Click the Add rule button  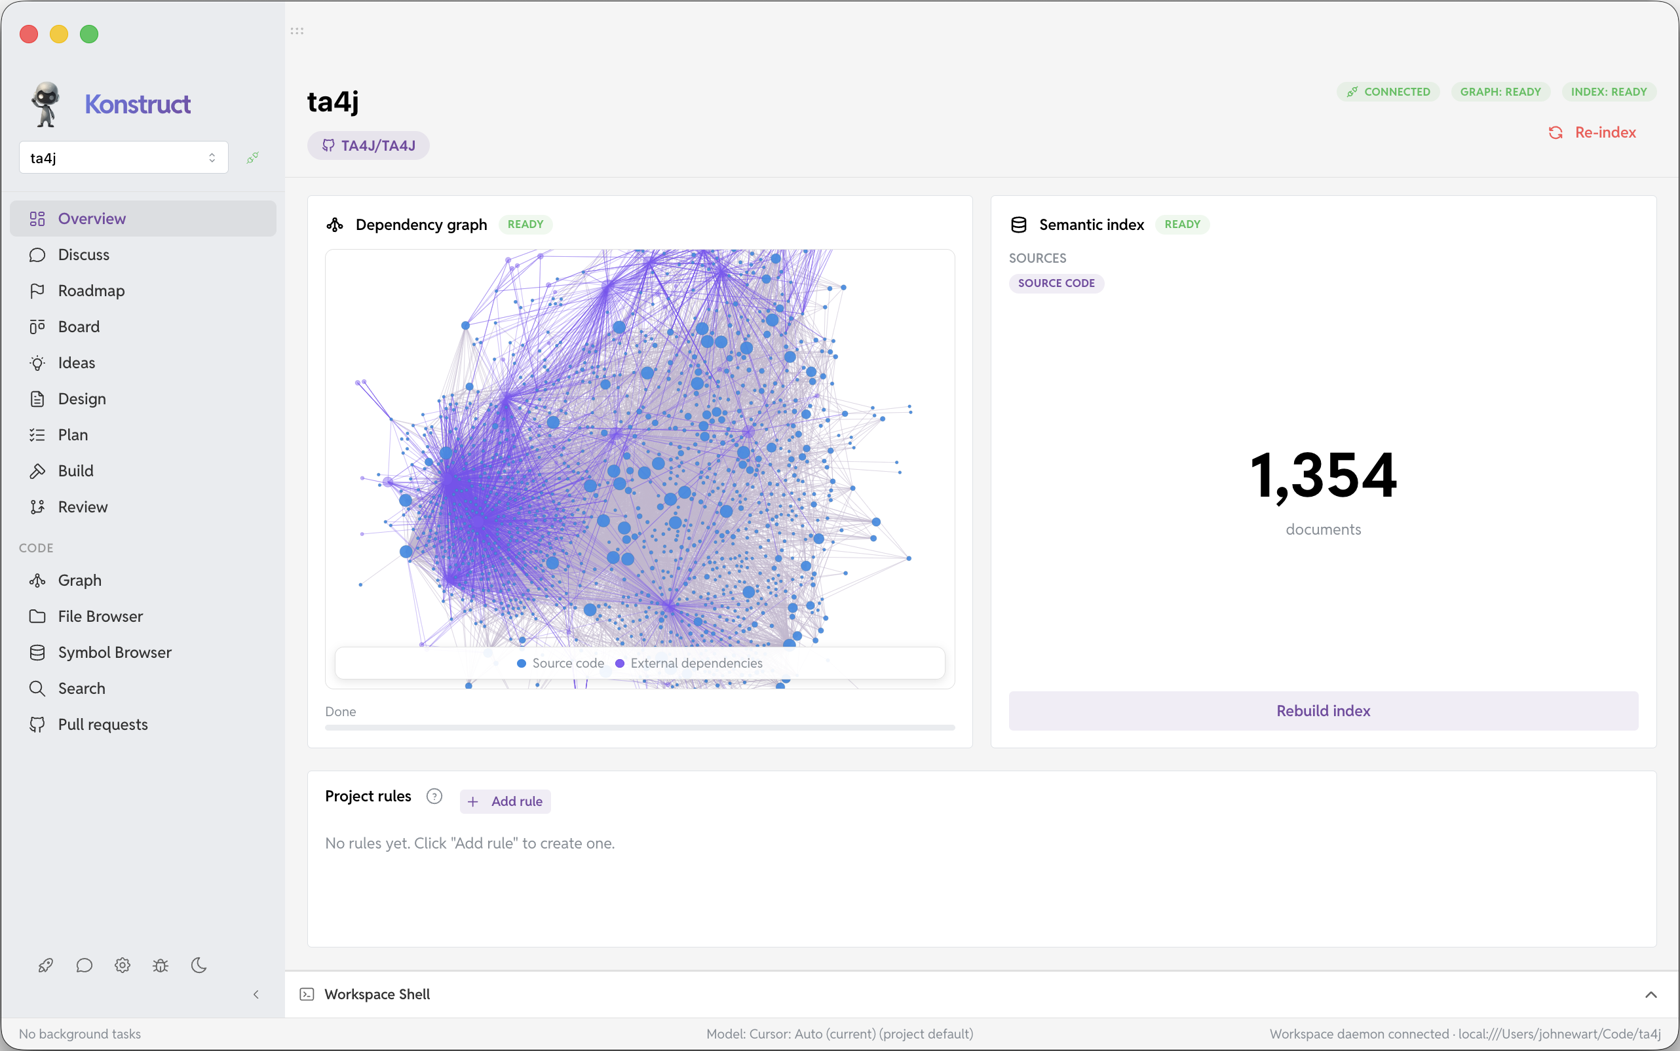coord(505,801)
